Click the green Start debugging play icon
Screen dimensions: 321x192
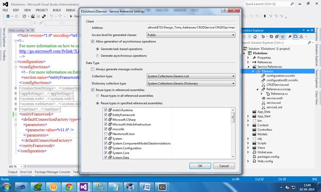tap(71, 16)
